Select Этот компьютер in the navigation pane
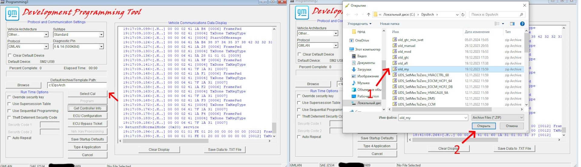Image resolution: width=581 pixels, height=167 pixels. tap(365, 49)
